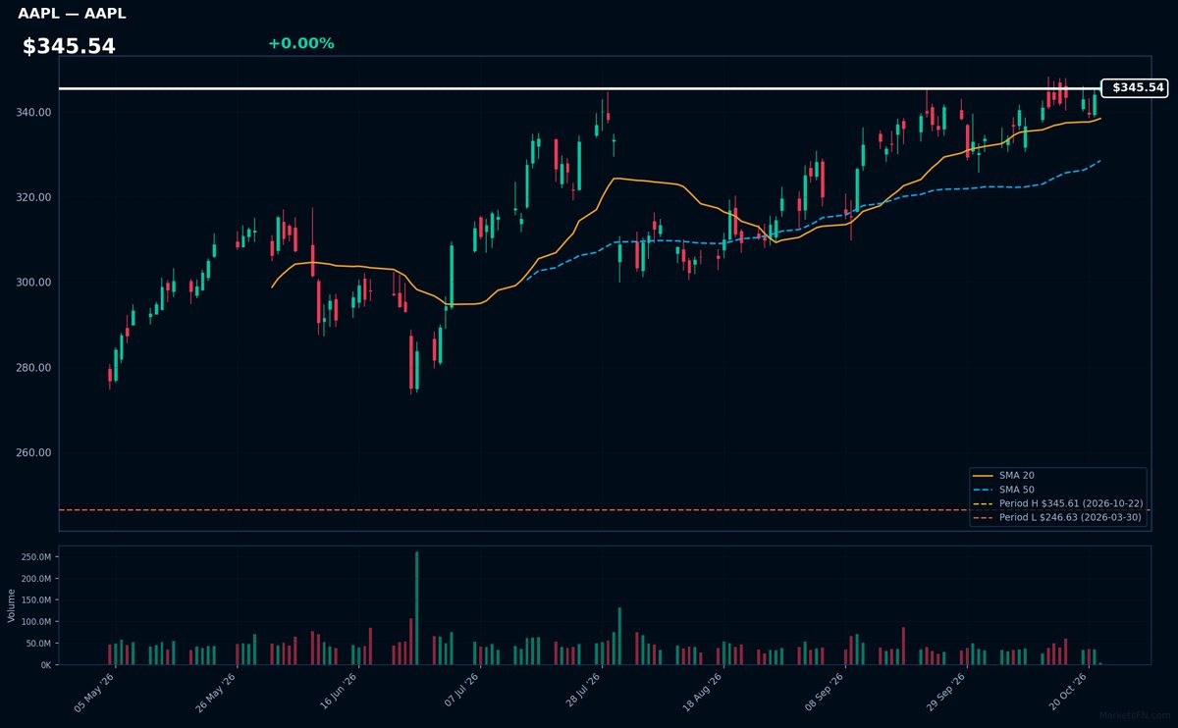Click the 250.0M volume axis label

[37, 557]
